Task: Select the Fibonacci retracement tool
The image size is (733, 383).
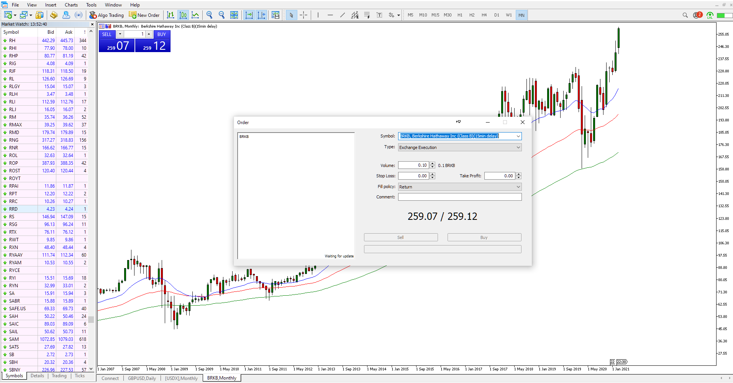Action: click(x=367, y=15)
